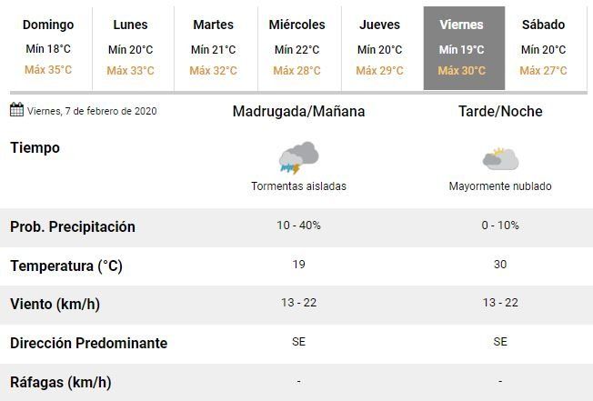The image size is (593, 401).
Task: Click the highlighted Viernes tab
Action: click(462, 47)
